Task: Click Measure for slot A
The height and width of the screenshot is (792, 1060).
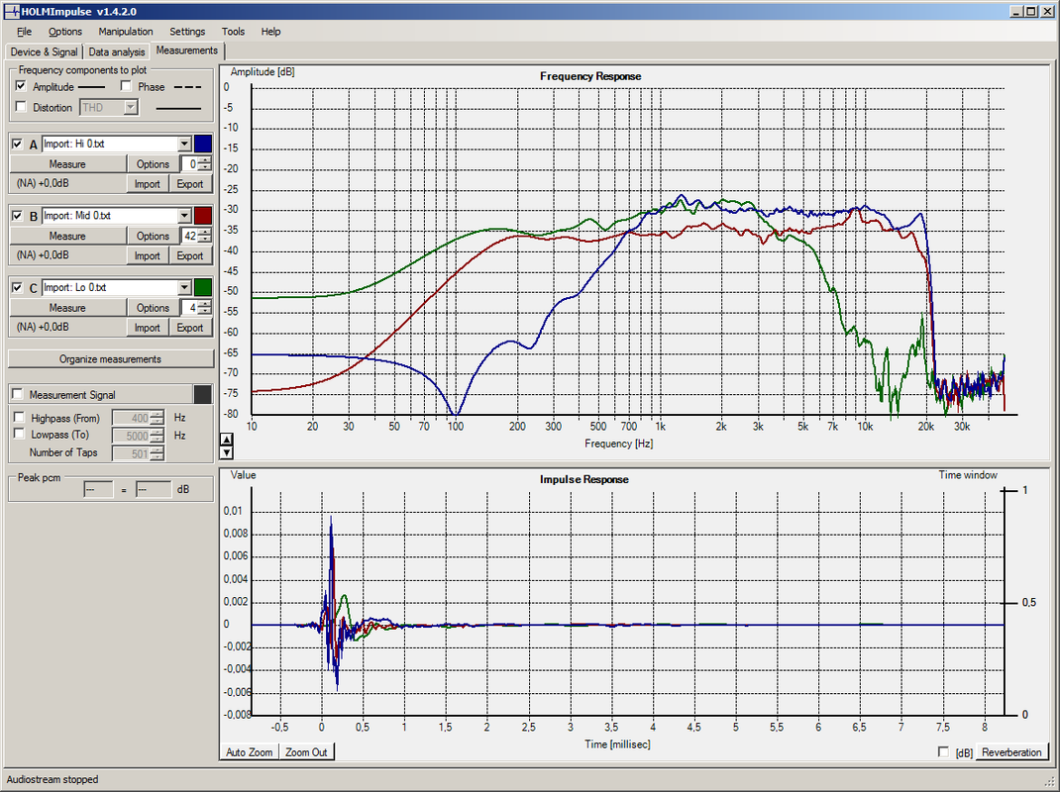Action: coord(67,164)
